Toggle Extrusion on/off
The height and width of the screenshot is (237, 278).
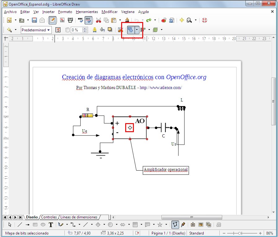tap(219, 225)
